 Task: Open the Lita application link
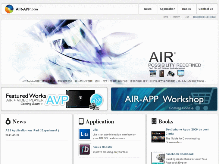click(x=95, y=130)
